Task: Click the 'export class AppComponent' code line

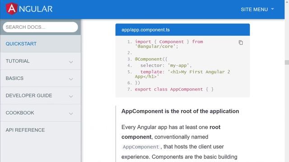Action: click(174, 89)
